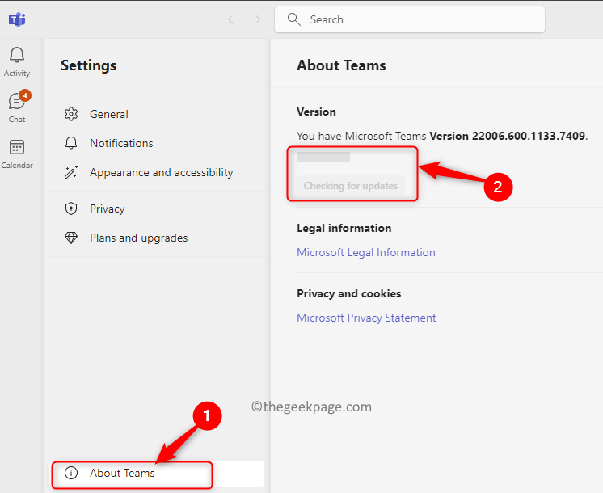Click into the Search field

pos(410,19)
